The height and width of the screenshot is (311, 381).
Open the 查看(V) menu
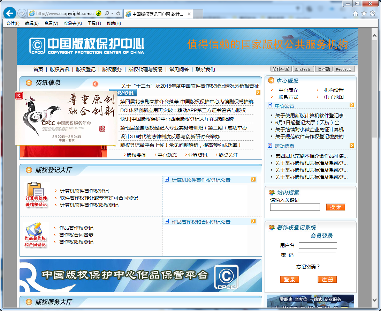(51, 23)
